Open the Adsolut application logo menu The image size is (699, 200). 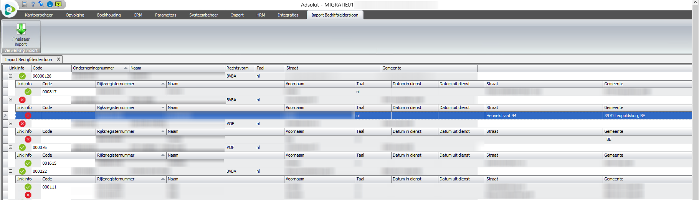(10, 9)
